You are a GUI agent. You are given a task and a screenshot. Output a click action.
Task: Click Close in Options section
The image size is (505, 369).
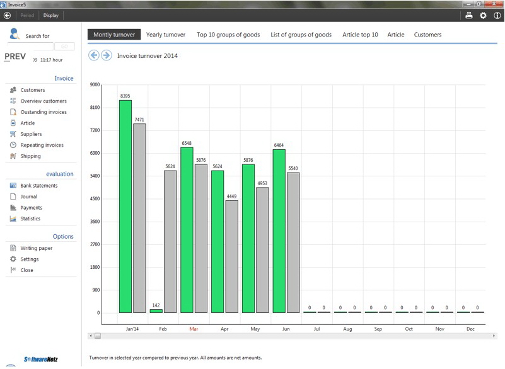(x=26, y=270)
